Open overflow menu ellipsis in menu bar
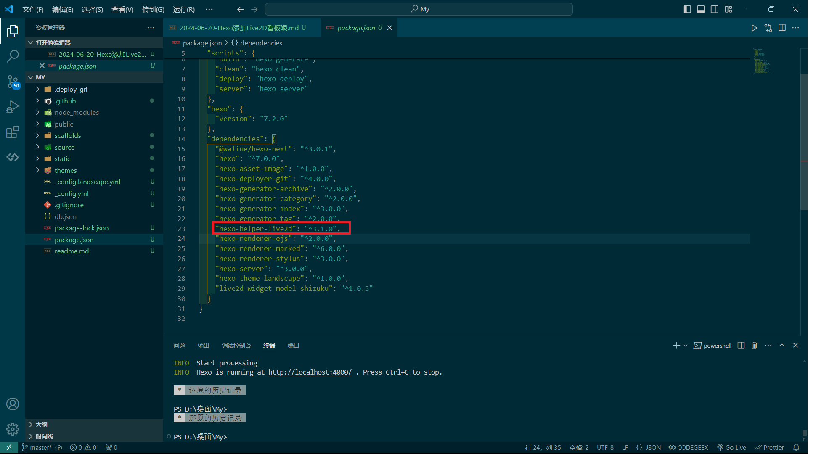This screenshot has width=816, height=454. point(209,9)
